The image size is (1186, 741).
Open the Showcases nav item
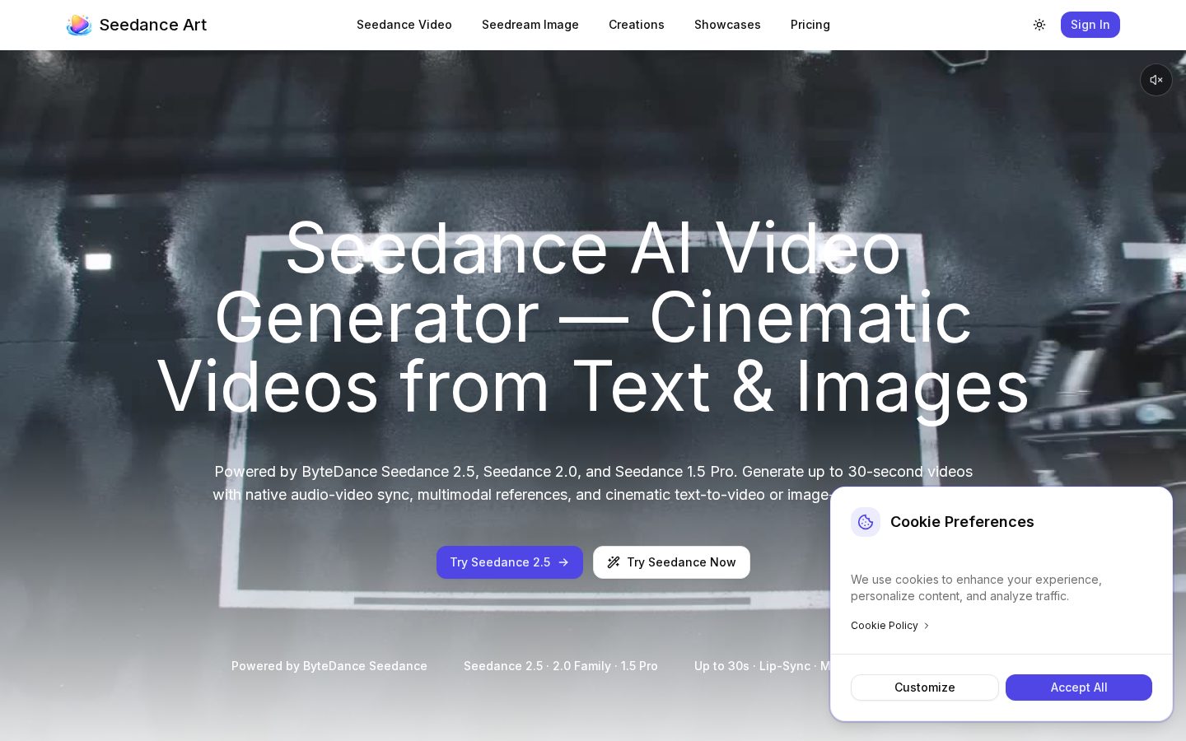click(x=727, y=25)
